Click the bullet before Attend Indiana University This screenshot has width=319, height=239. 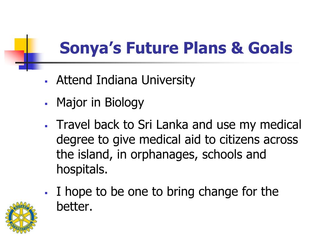click(x=46, y=82)
